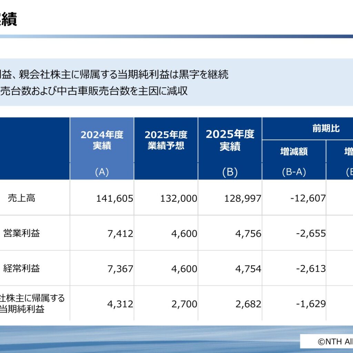Click the value 4,312
The height and width of the screenshot is (353, 353).
[120, 304]
